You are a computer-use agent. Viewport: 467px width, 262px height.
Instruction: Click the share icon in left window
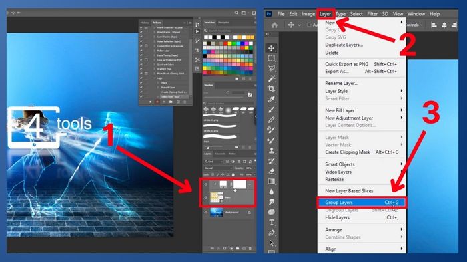[253, 13]
